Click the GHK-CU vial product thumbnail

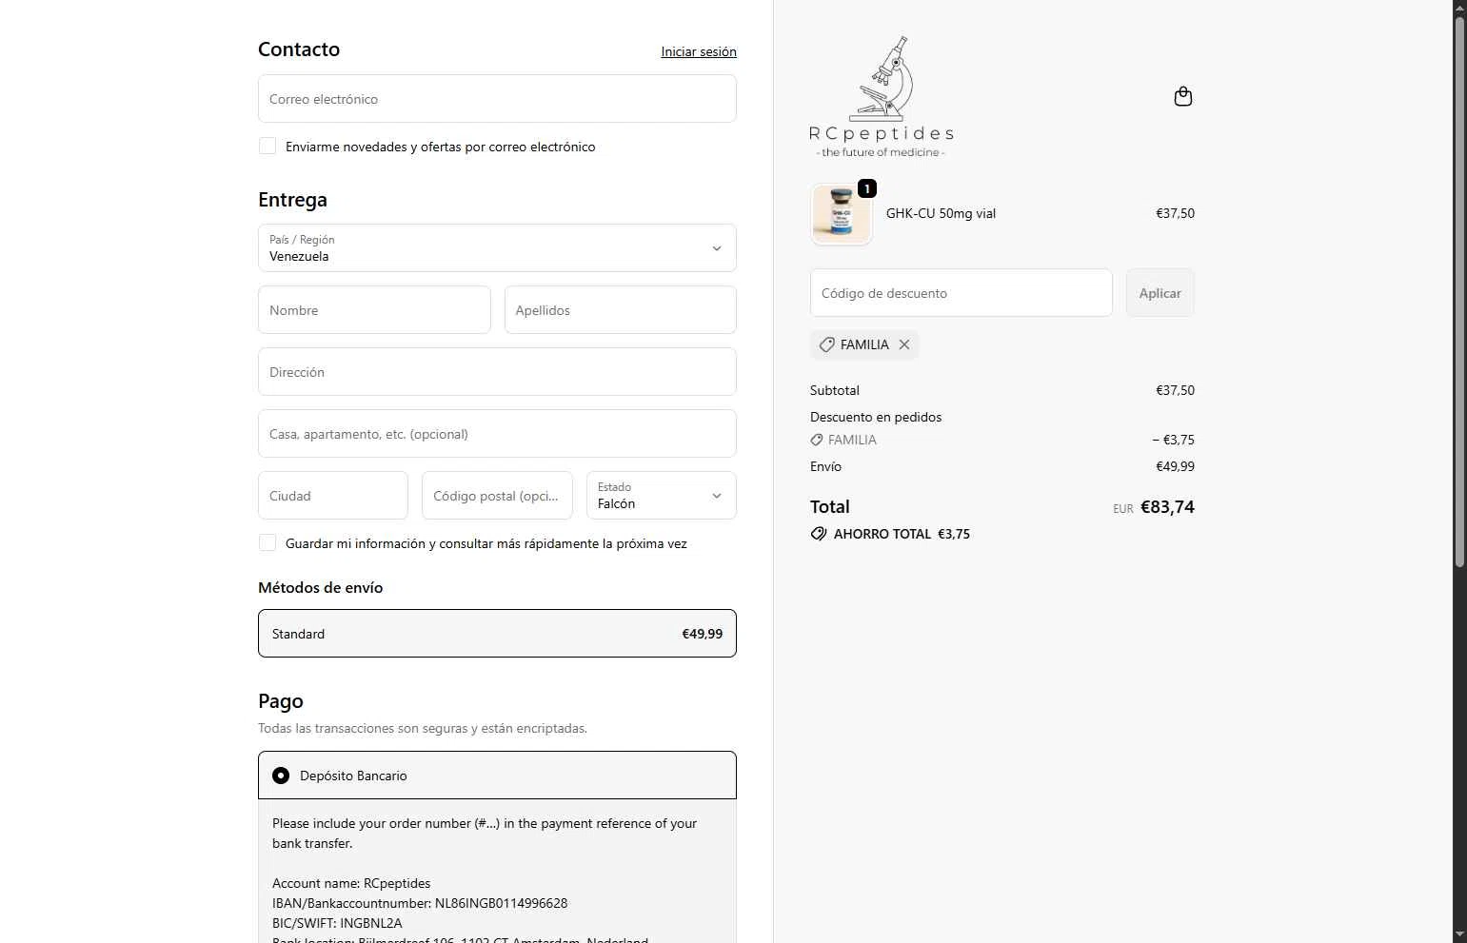[842, 214]
